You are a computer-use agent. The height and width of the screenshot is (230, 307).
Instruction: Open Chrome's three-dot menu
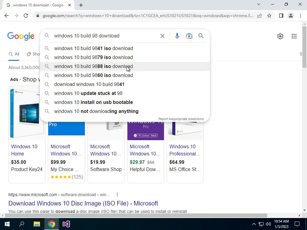300,16
